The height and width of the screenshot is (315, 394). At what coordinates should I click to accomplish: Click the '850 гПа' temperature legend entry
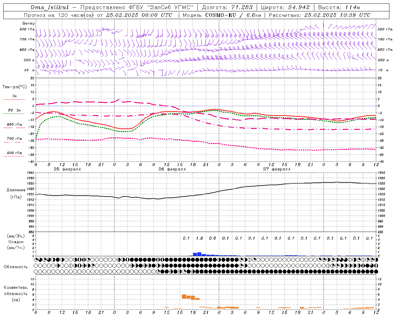pyautogui.click(x=14, y=125)
